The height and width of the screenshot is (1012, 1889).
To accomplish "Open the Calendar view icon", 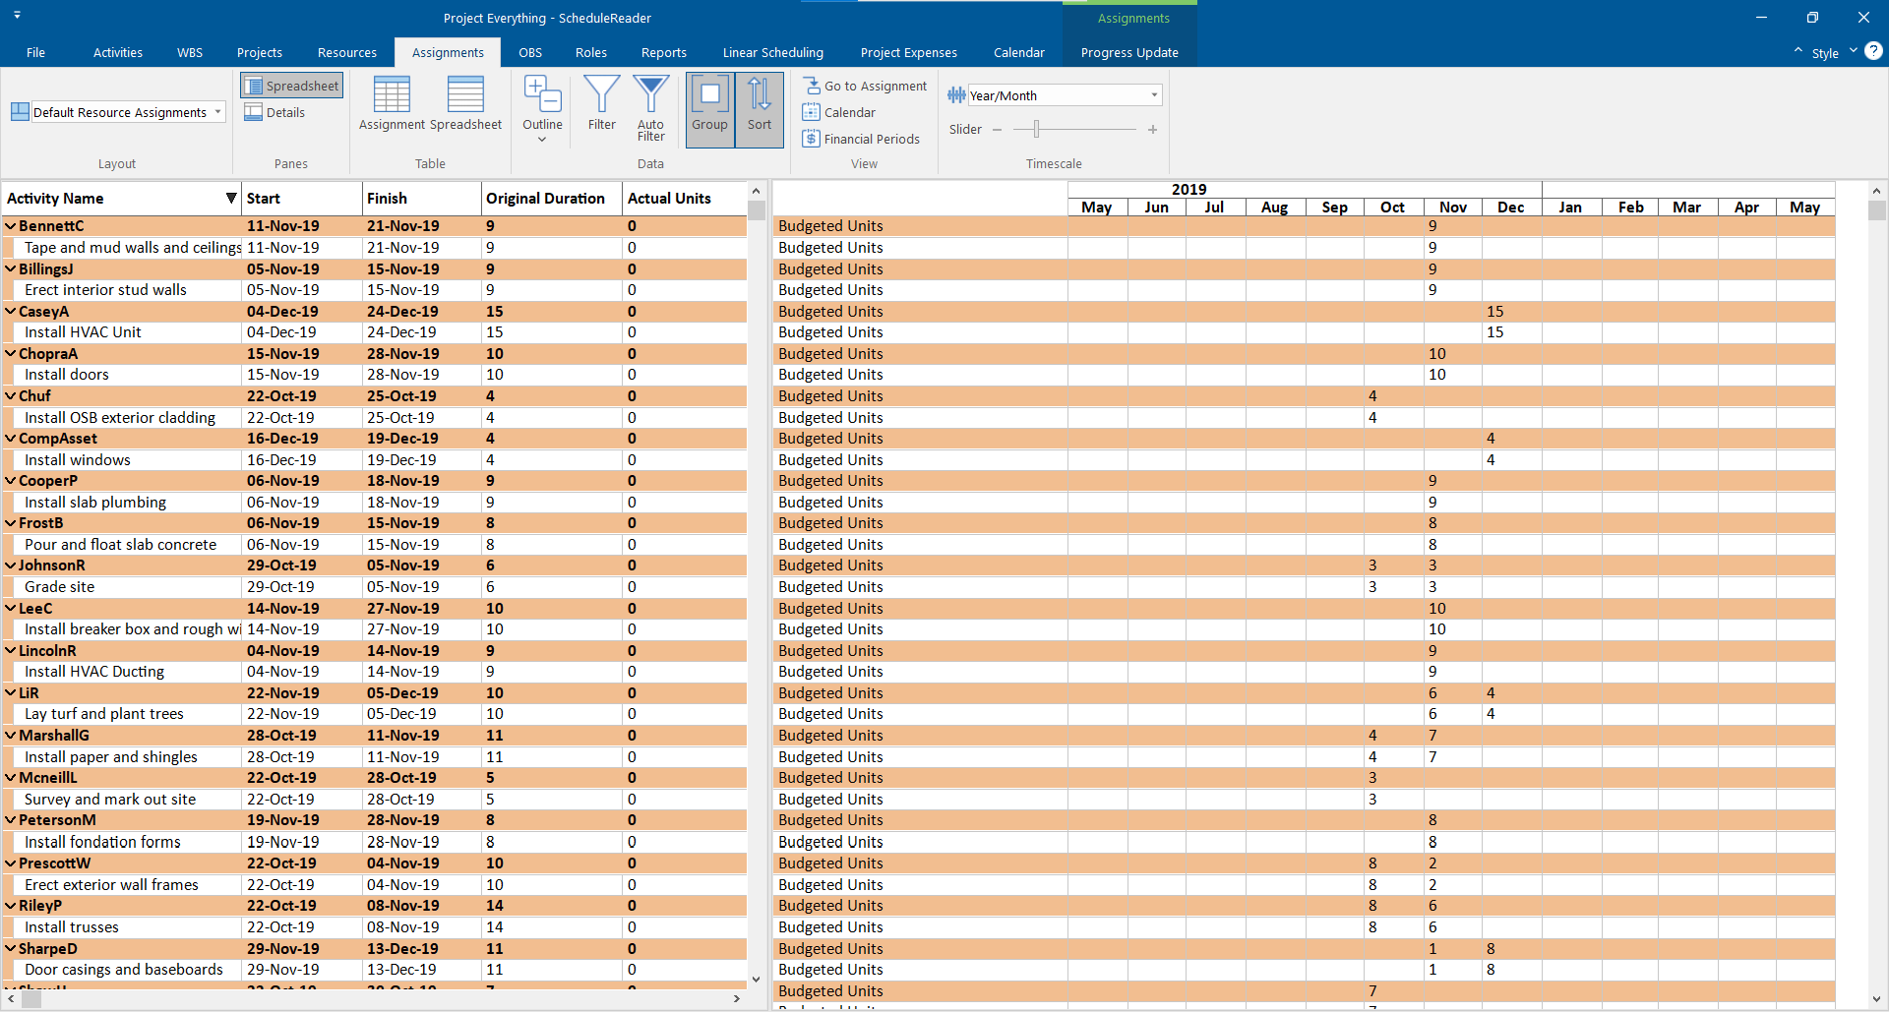I will pyautogui.click(x=811, y=112).
